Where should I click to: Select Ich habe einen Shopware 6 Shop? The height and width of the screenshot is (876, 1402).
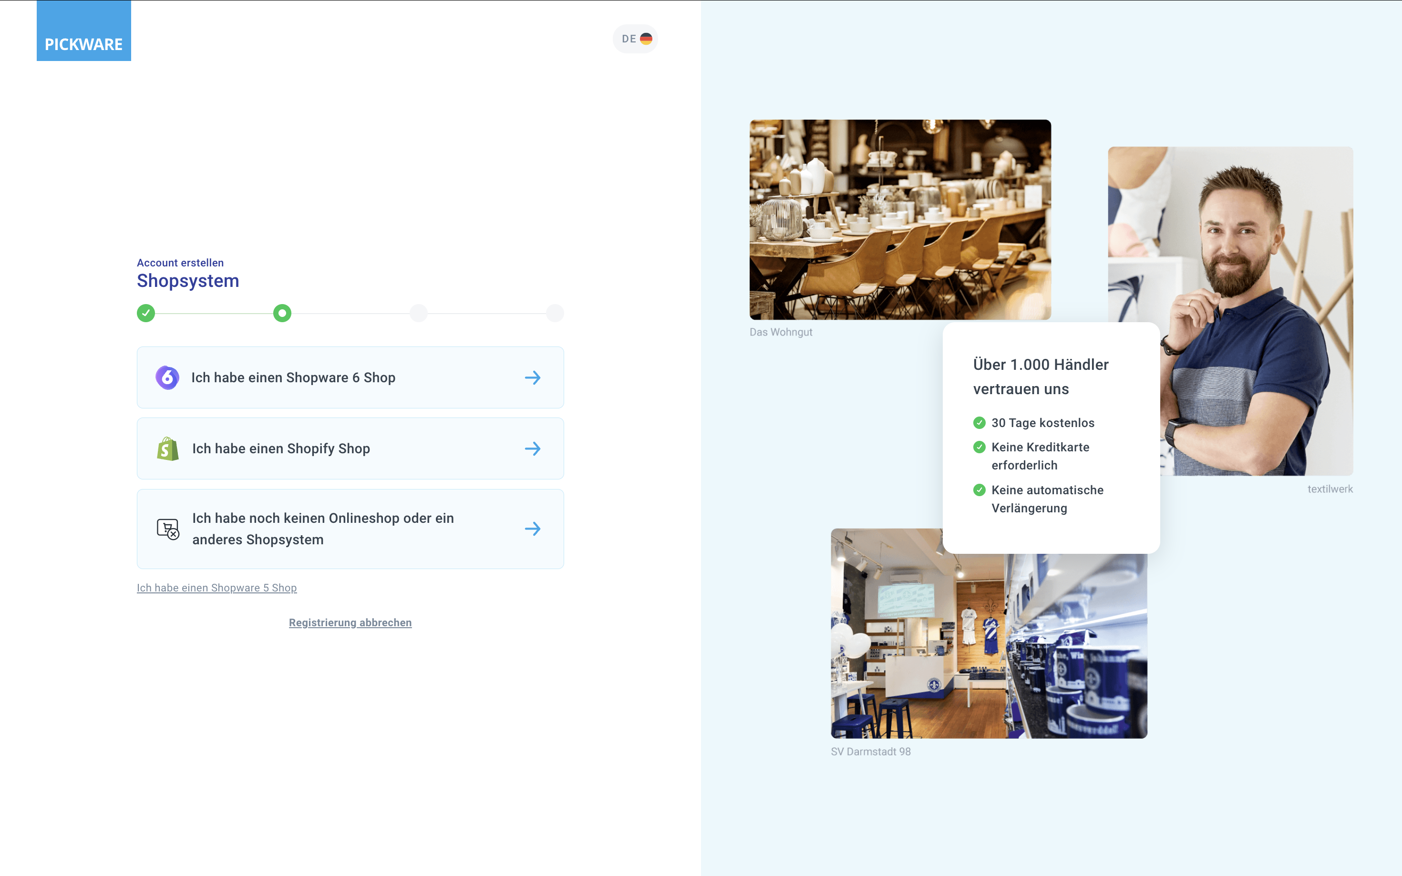pos(293,378)
